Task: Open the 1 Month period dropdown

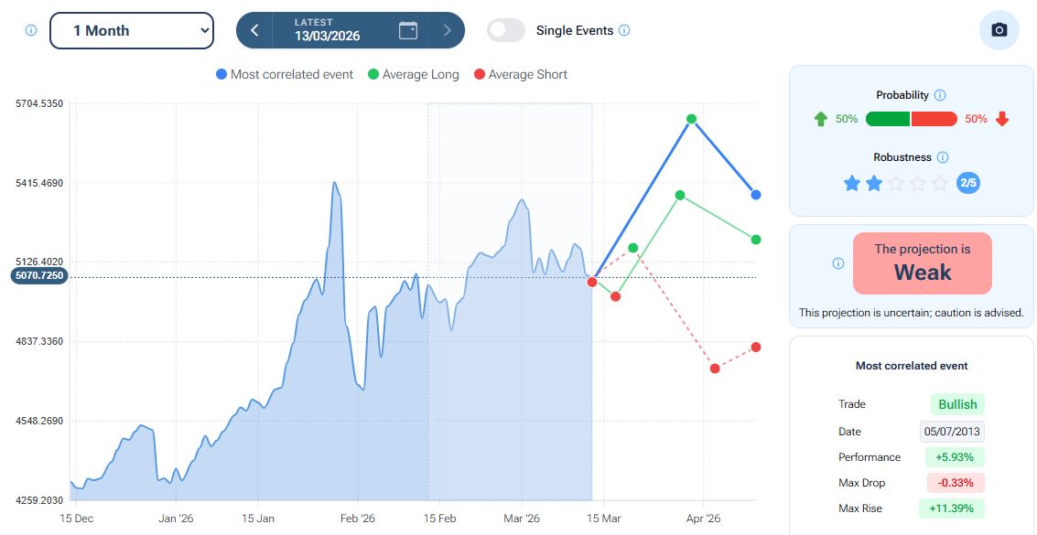Action: [x=132, y=30]
